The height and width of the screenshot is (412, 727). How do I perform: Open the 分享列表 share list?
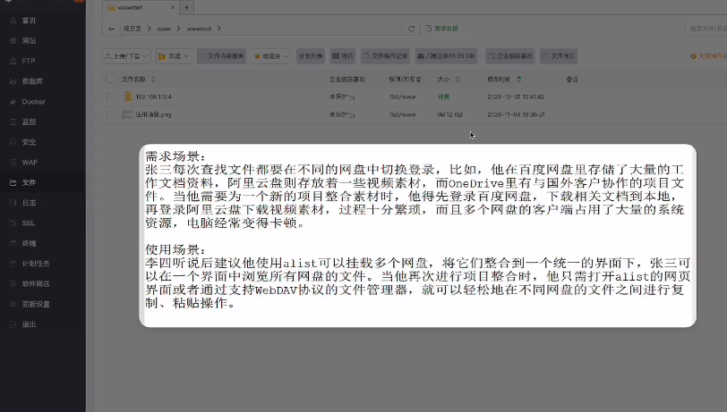click(x=311, y=56)
